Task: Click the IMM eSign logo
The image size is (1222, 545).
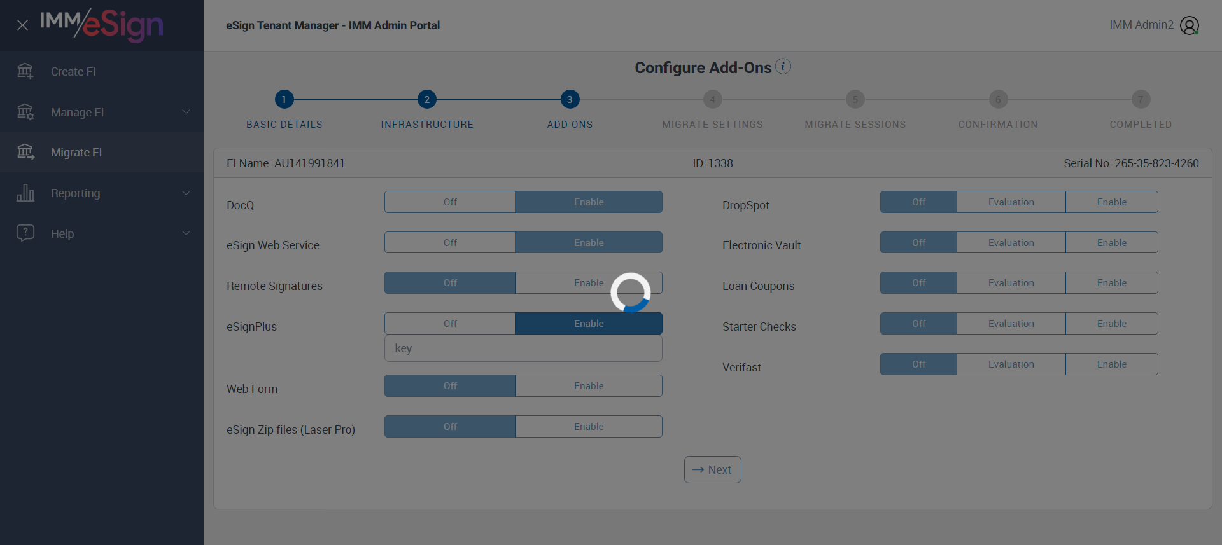Action: (102, 25)
